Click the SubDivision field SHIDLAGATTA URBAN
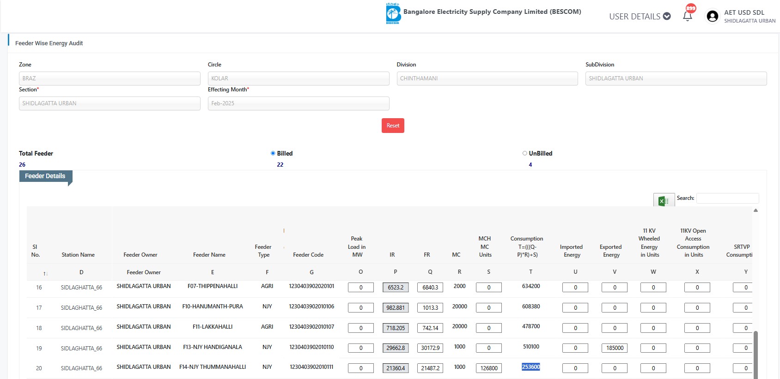 point(676,78)
